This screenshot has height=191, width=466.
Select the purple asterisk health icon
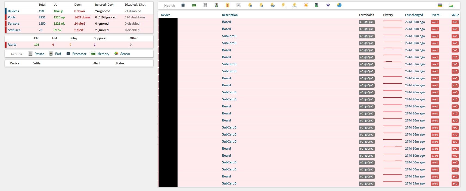[x=328, y=5]
